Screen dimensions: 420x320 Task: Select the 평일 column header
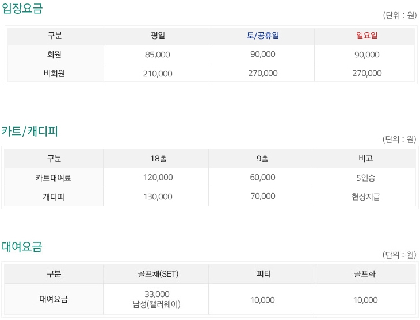tap(158, 35)
